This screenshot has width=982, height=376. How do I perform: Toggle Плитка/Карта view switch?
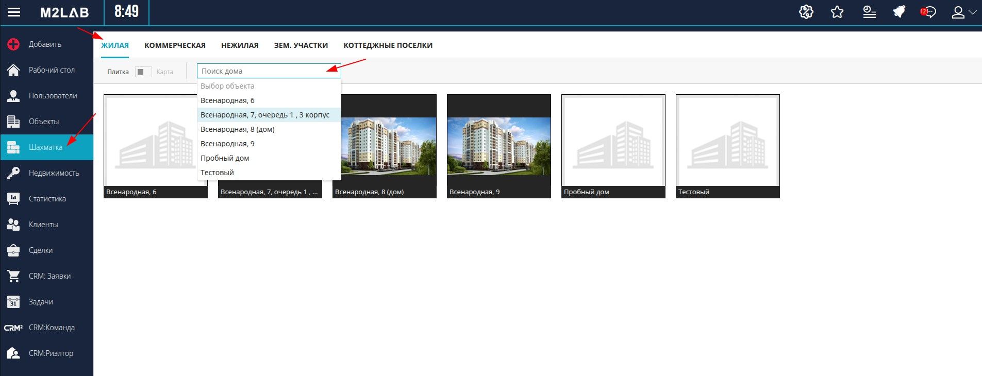point(143,72)
